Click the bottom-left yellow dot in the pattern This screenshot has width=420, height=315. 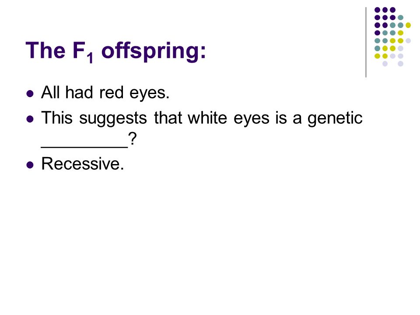[378, 56]
